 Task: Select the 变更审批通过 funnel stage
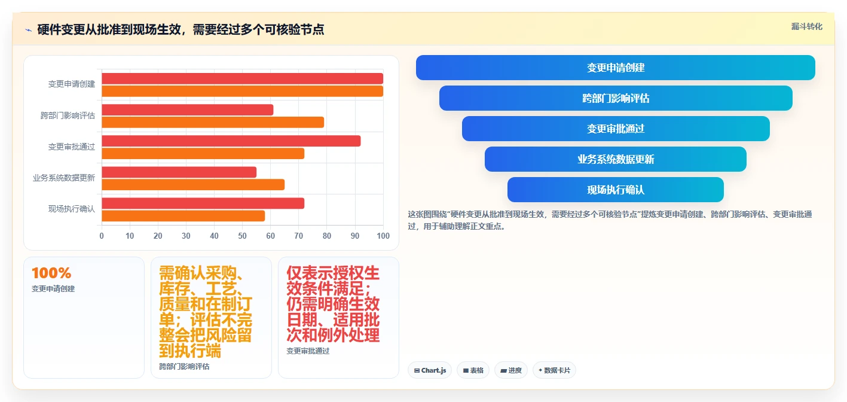point(616,129)
